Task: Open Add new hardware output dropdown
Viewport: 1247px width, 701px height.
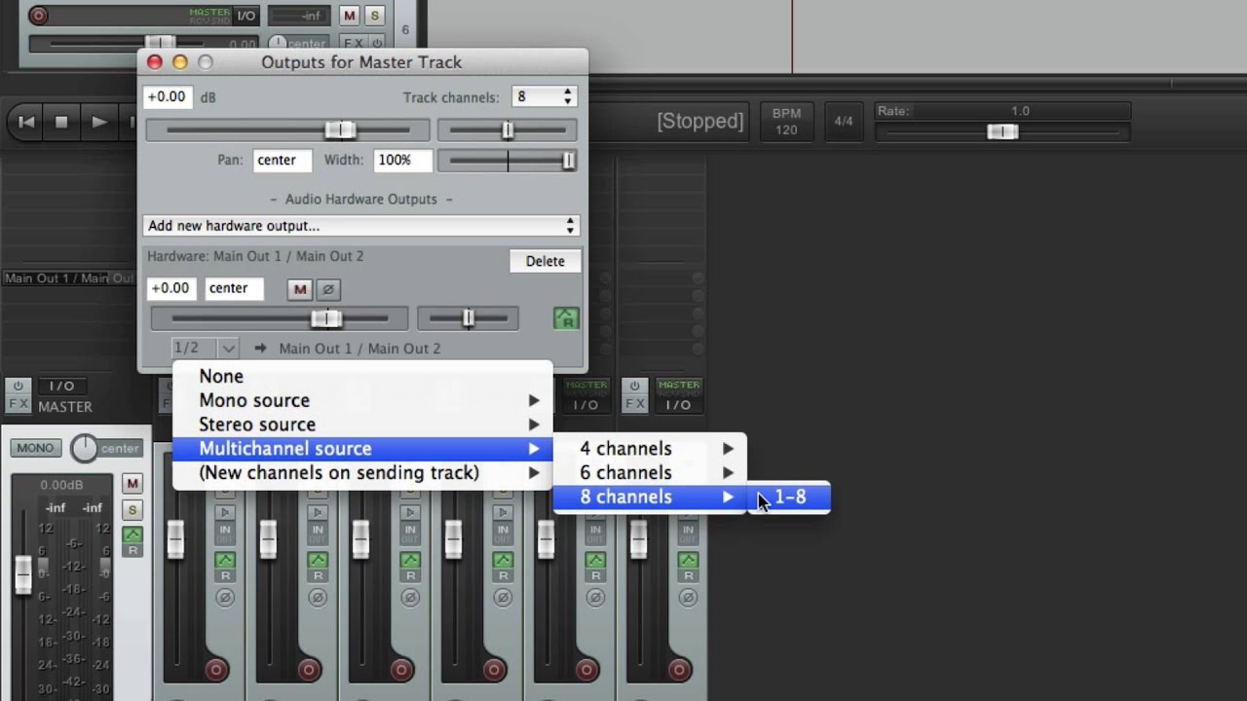Action: pos(361,226)
